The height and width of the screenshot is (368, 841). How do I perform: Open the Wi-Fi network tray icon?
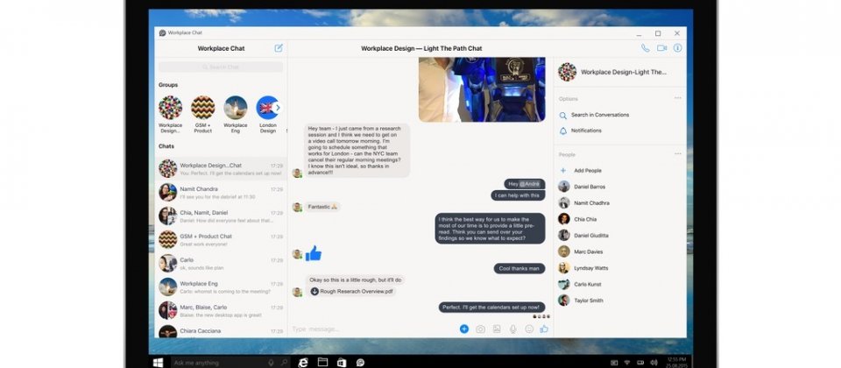627,363
